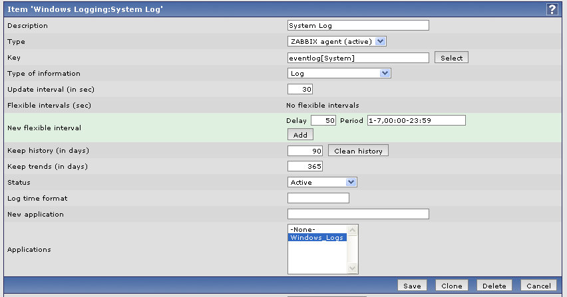Image resolution: width=567 pixels, height=297 pixels.
Task: Open the help question mark icon
Action: [x=552, y=9]
